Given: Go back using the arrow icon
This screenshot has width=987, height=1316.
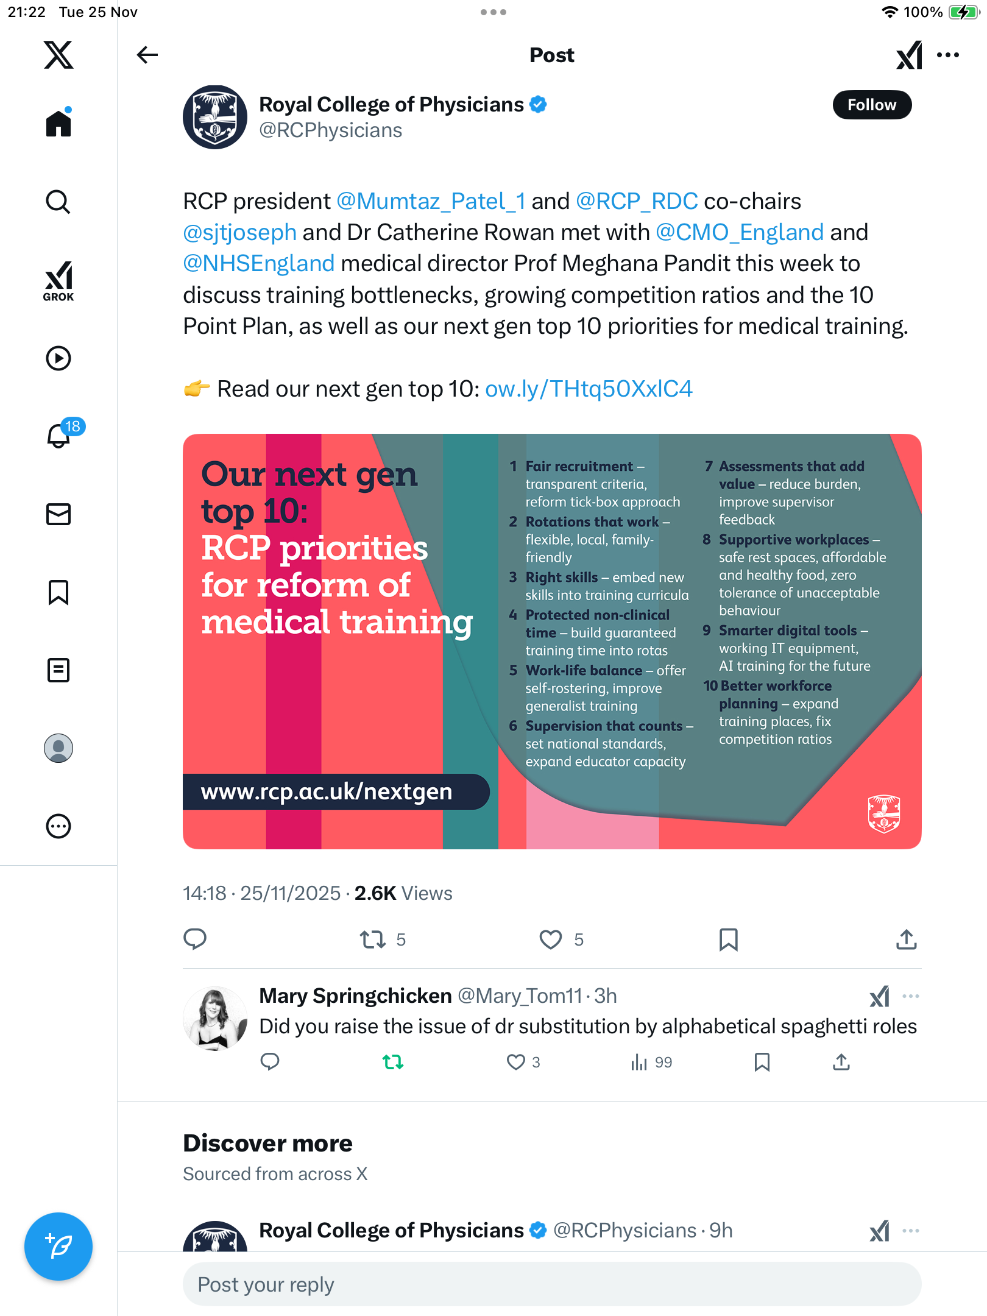Looking at the screenshot, I should pos(147,55).
